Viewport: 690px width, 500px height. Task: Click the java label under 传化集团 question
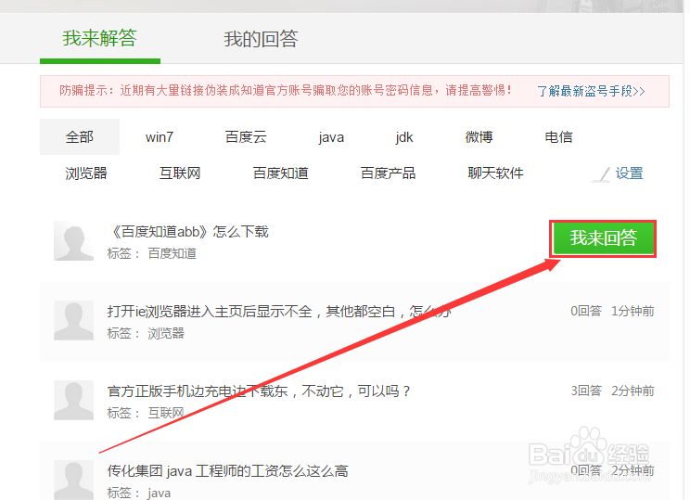point(159,493)
